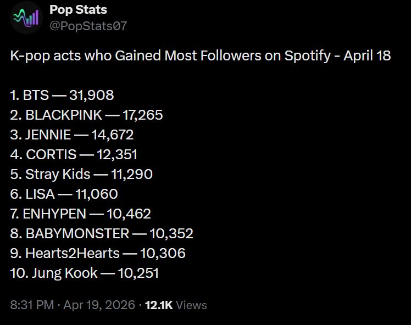Screen dimensions: 411x325
Task: Click the Pop Stats profile avatar
Action: click(x=26, y=18)
